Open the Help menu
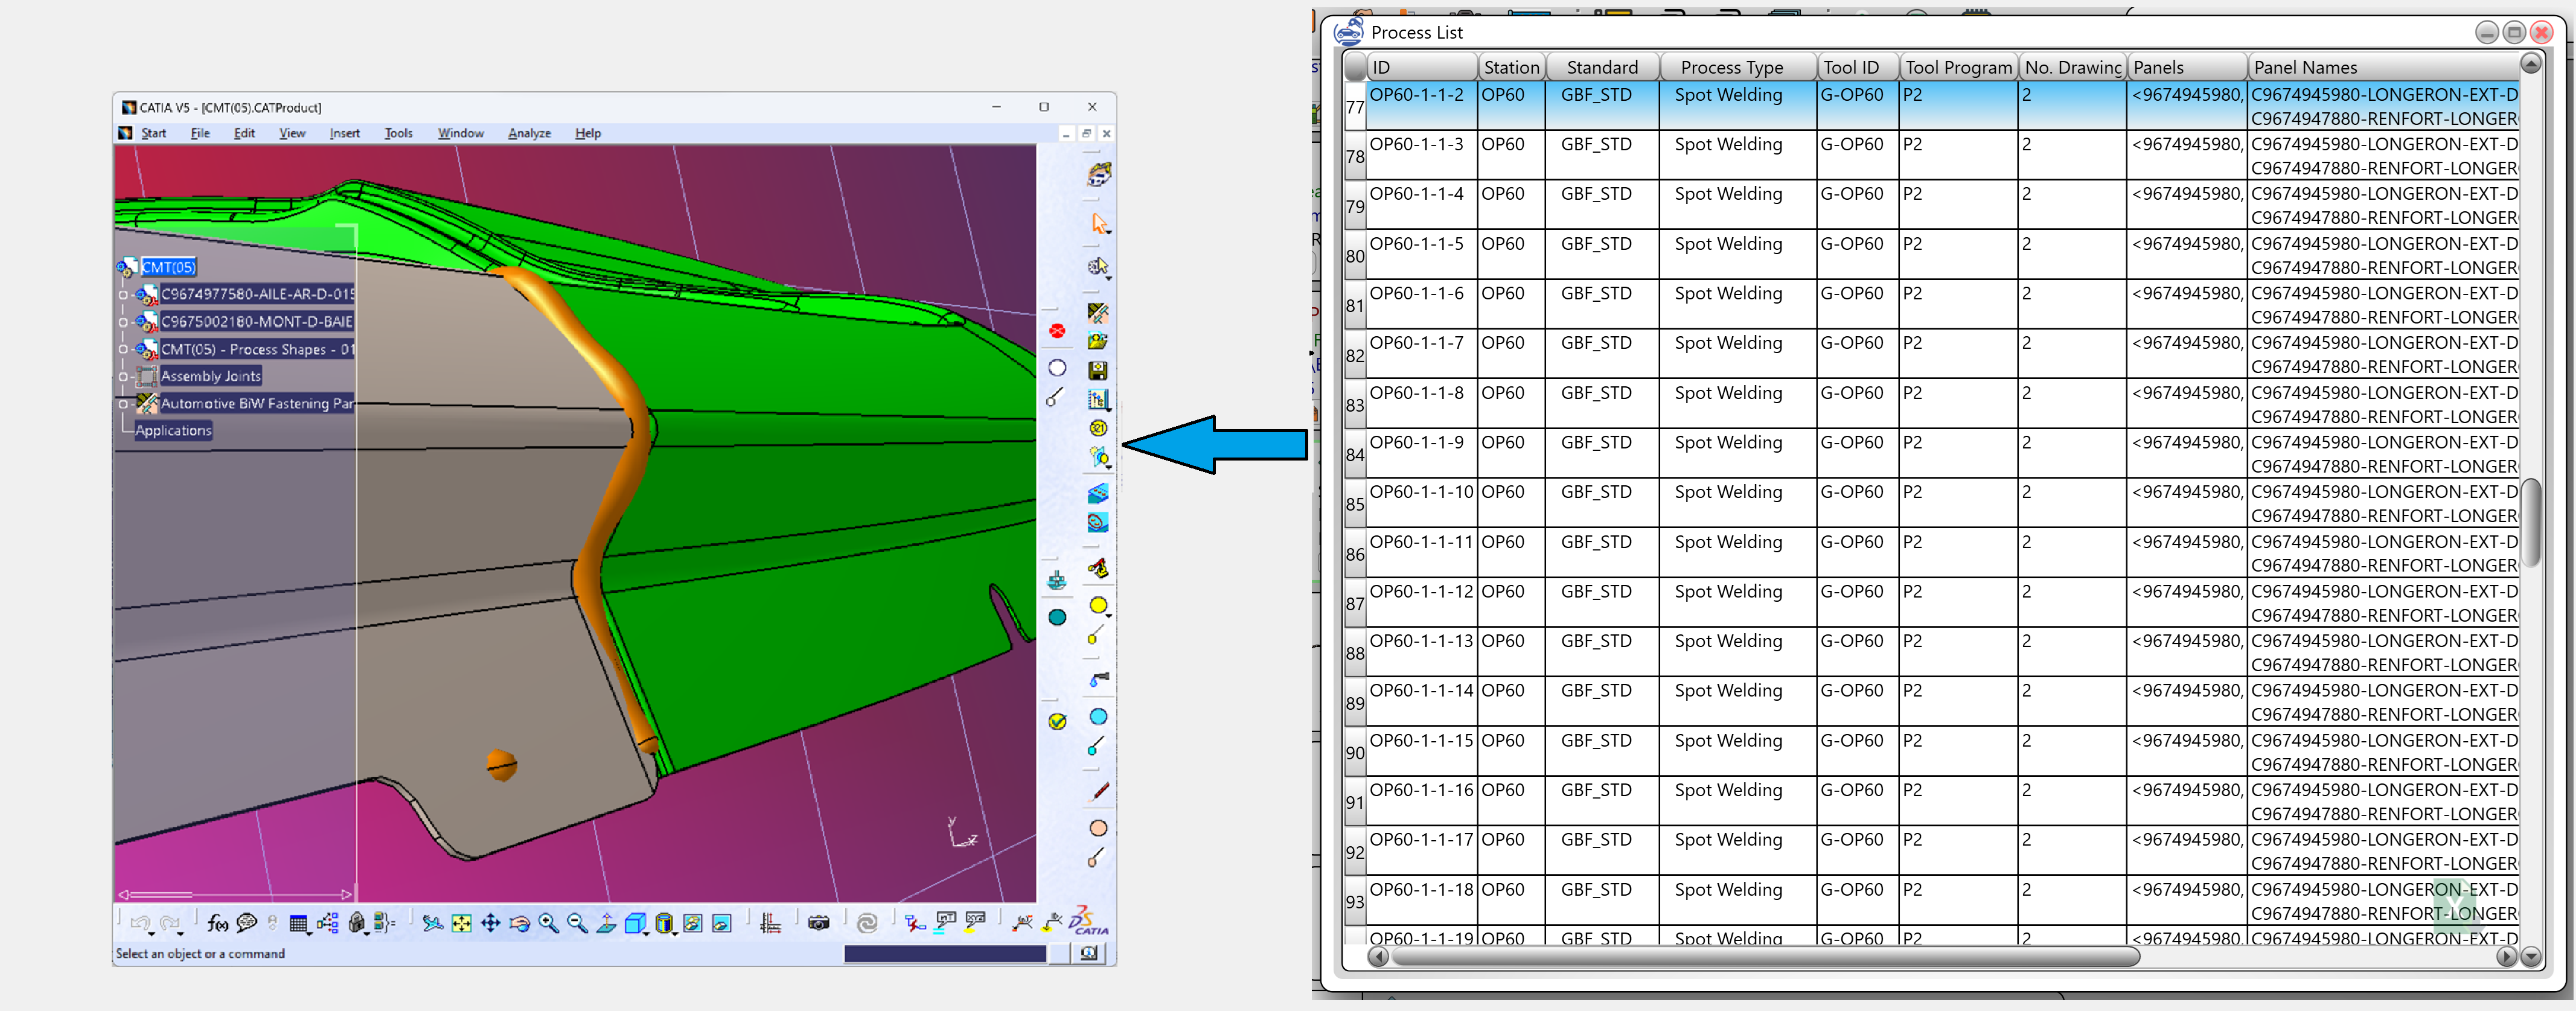The image size is (2576, 1011). coord(588,133)
